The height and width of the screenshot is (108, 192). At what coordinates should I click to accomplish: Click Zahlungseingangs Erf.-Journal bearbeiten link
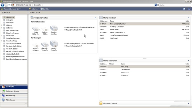pyautogui.click(x=80, y=43)
